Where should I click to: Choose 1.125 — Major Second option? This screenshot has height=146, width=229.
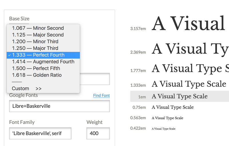[43, 35]
